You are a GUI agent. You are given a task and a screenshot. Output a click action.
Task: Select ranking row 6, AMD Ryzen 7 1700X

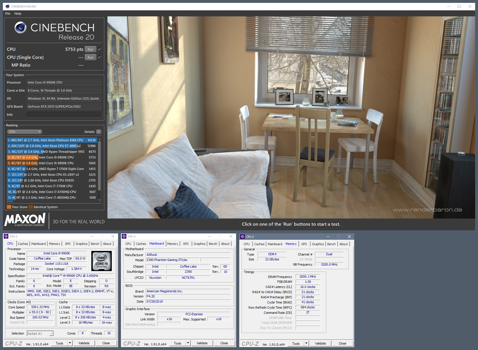tap(52, 169)
